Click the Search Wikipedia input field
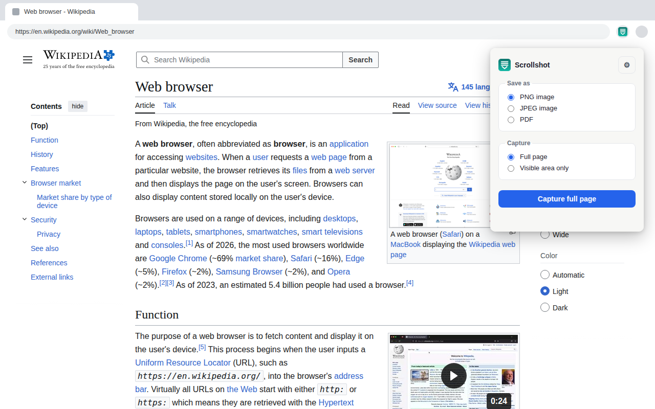Screen dimensions: 655x409 tap(239, 60)
